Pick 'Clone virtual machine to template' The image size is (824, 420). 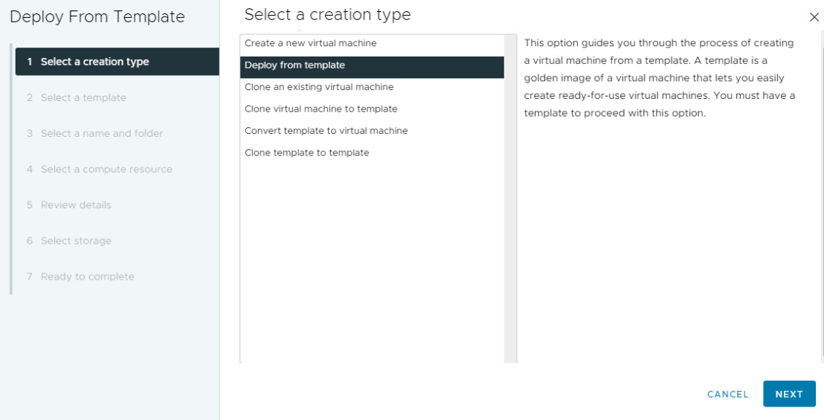tap(372, 109)
